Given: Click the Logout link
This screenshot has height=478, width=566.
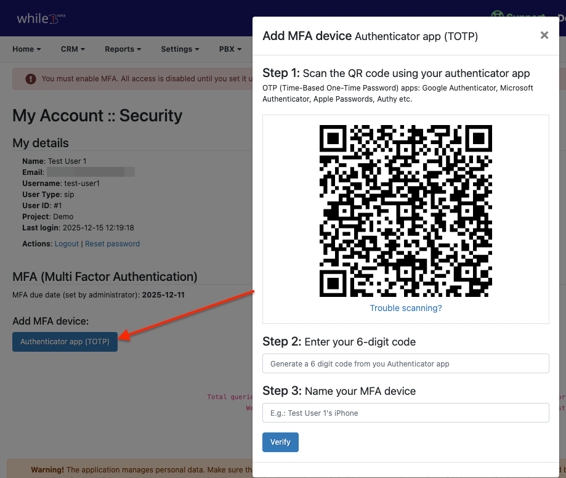Looking at the screenshot, I should click(67, 244).
